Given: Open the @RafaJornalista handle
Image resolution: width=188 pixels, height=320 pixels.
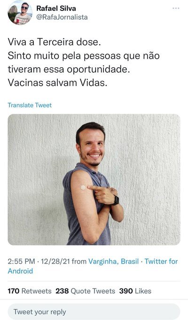Looking at the screenshot, I should click(62, 17).
